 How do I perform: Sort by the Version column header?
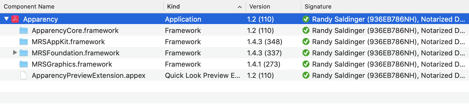pyautogui.click(x=259, y=6)
